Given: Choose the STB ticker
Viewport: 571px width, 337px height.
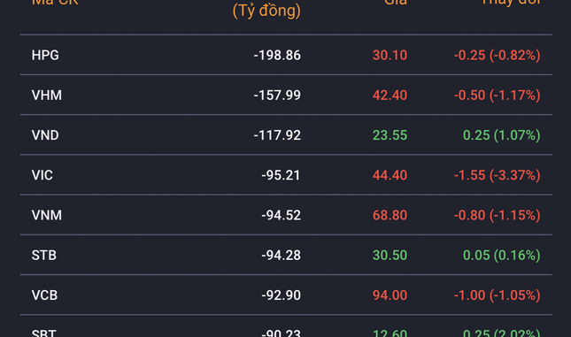Looking at the screenshot, I should coord(44,256).
